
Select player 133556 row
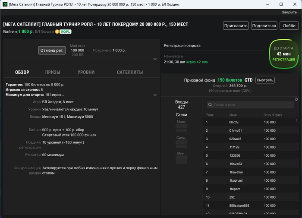tap(250, 155)
